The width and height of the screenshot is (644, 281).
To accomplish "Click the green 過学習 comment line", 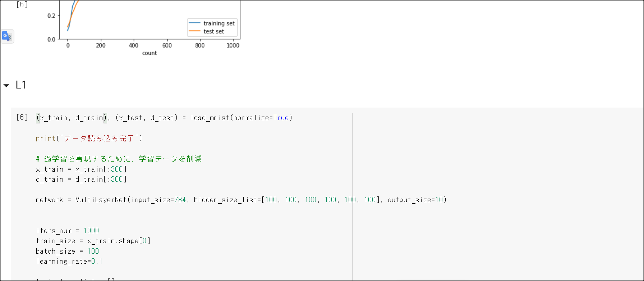I will [119, 159].
